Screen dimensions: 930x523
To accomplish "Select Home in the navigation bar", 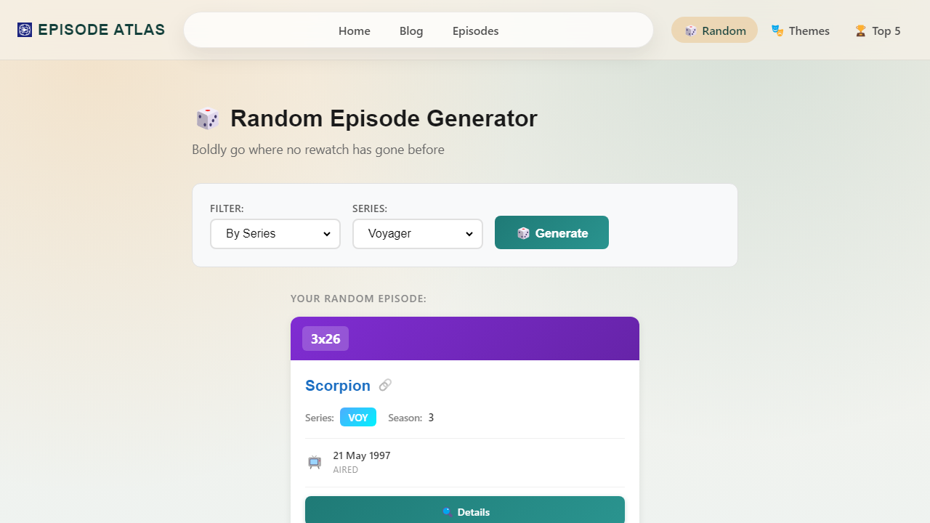I will (x=354, y=31).
